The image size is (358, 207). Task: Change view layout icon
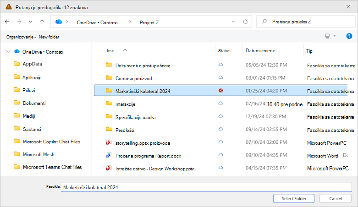point(327,36)
